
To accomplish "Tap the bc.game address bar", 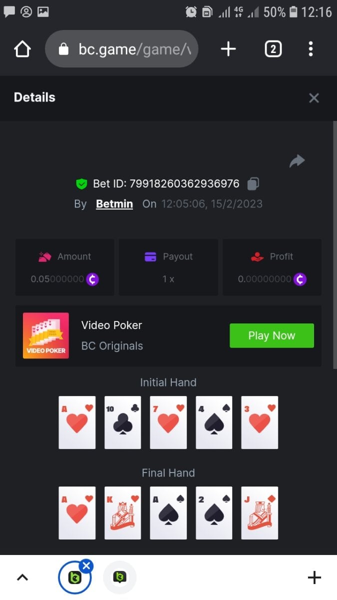I will pos(121,49).
